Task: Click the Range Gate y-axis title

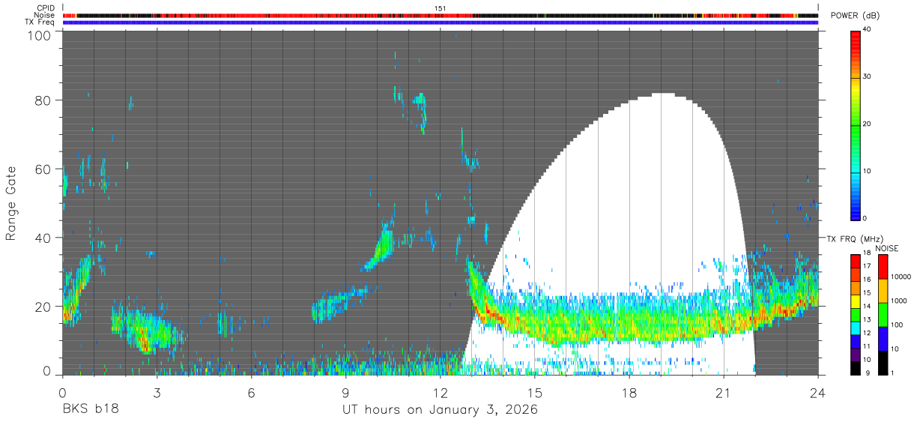Action: 11,204
